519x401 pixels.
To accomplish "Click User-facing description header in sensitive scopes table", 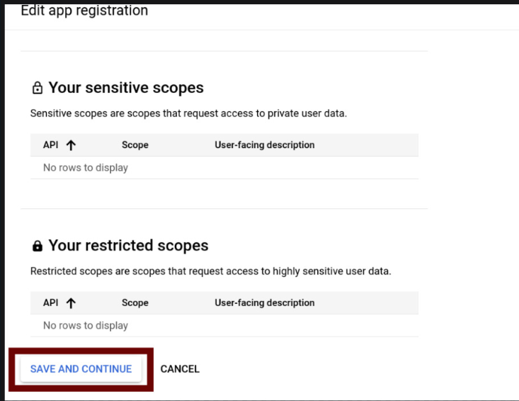I will coord(264,145).
